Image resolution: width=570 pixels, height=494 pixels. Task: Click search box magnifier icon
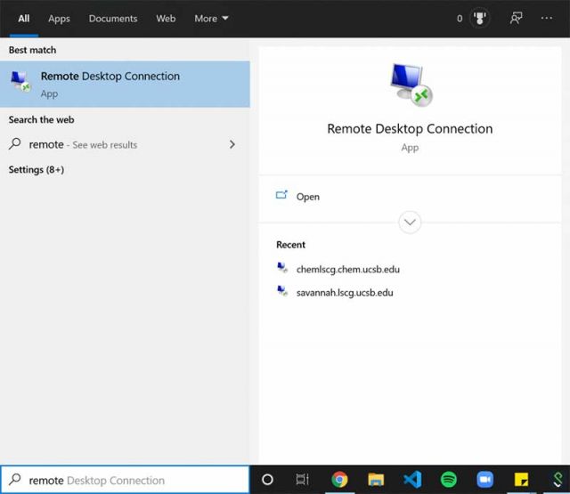[15, 480]
